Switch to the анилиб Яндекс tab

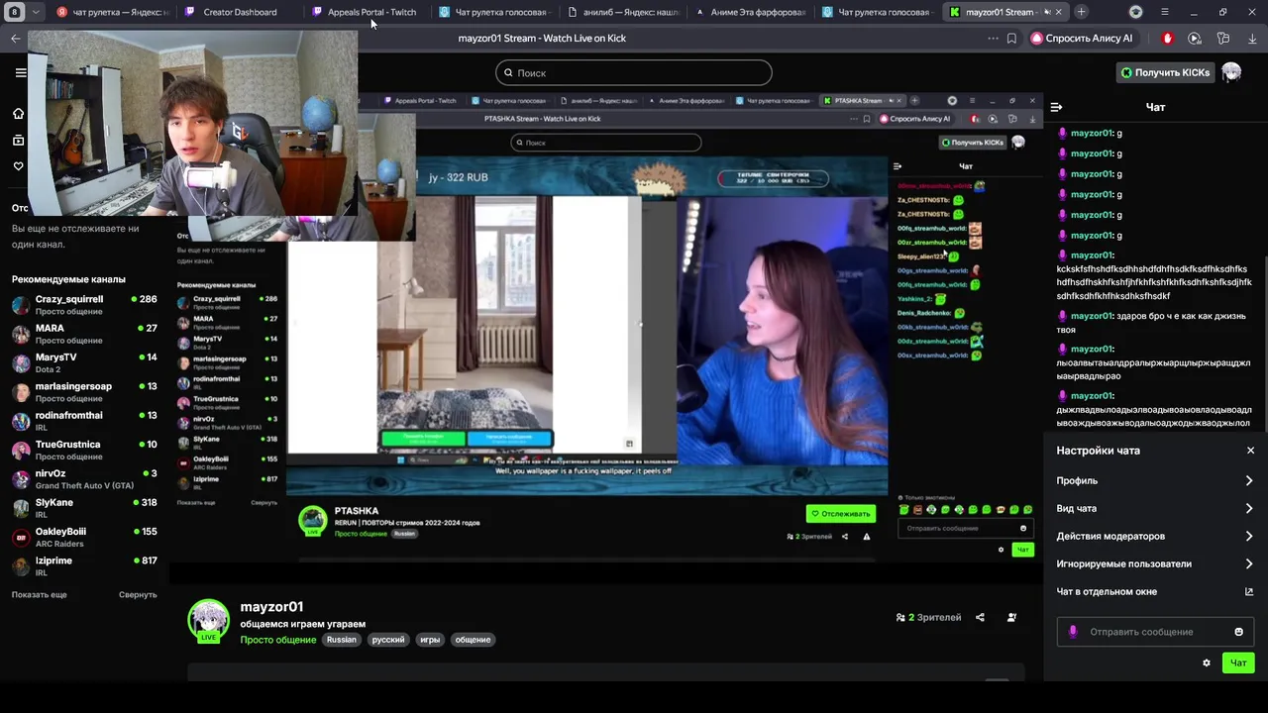624,12
